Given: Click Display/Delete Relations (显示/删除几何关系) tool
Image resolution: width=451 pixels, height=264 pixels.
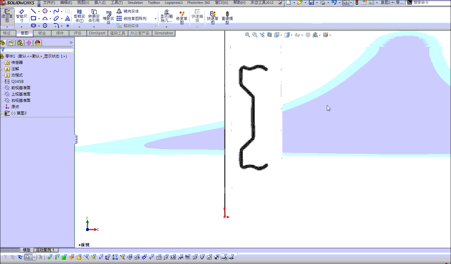Looking at the screenshot, I should pos(167,16).
